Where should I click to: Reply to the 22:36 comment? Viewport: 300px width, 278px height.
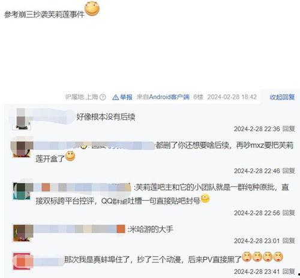tap(289, 129)
